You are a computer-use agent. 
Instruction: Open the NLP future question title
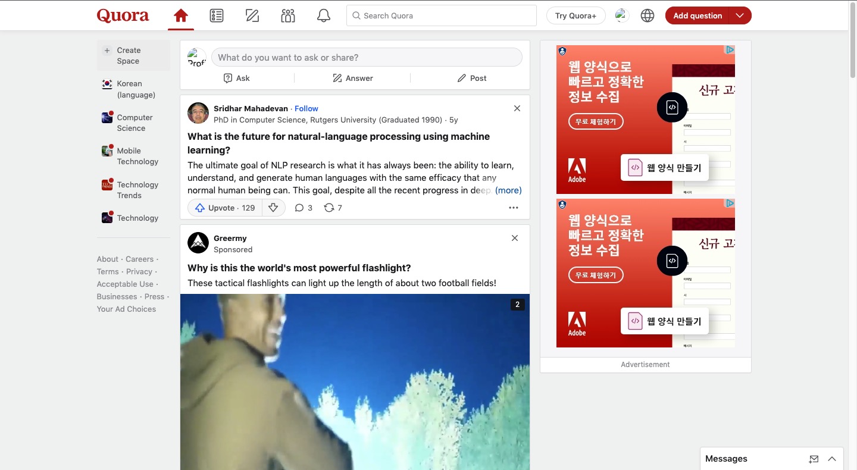click(x=339, y=143)
